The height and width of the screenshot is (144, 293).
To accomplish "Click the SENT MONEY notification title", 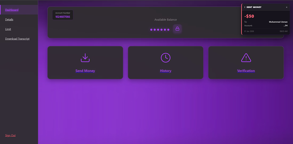I will coord(254,7).
